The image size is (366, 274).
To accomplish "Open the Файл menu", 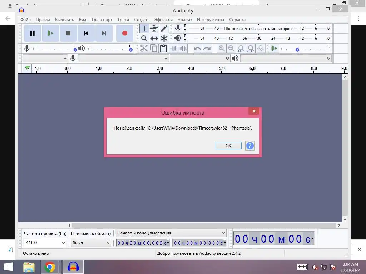I will point(25,20).
